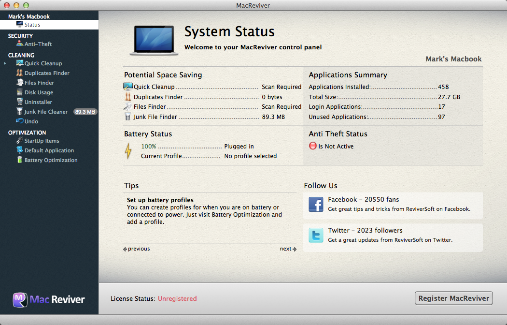Image resolution: width=507 pixels, height=325 pixels.
Task: Click the Battery Optimization sidebar icon
Action: point(19,160)
